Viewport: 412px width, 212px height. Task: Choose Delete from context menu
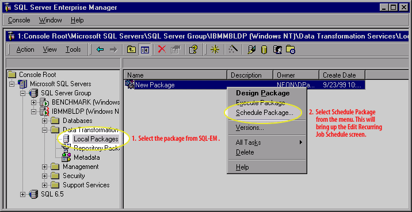(266, 152)
